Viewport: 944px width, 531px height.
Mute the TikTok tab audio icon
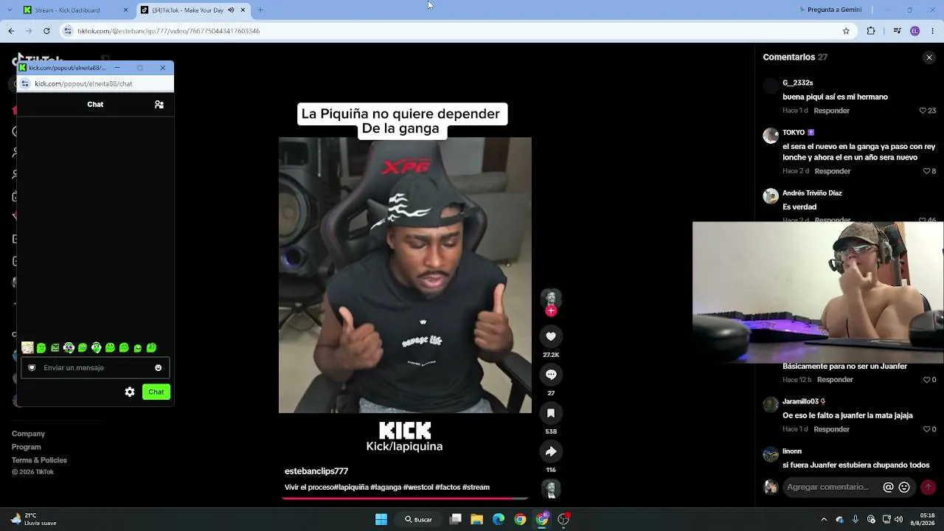(231, 10)
